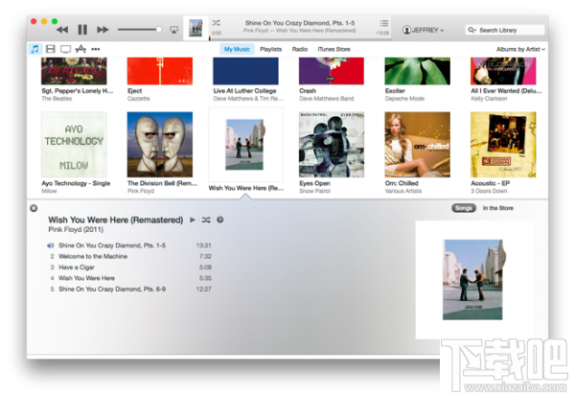Pause the current song
This screenshot has height=397, width=575.
pyautogui.click(x=82, y=30)
